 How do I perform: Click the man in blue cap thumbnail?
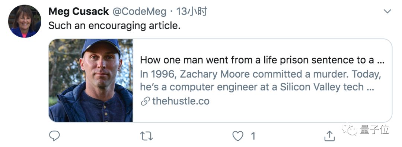[x=91, y=80]
